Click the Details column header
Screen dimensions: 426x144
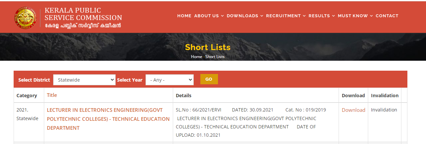[184, 96]
